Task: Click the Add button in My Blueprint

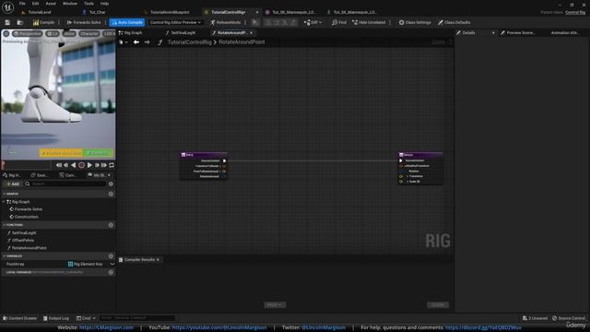Action: tap(12, 184)
